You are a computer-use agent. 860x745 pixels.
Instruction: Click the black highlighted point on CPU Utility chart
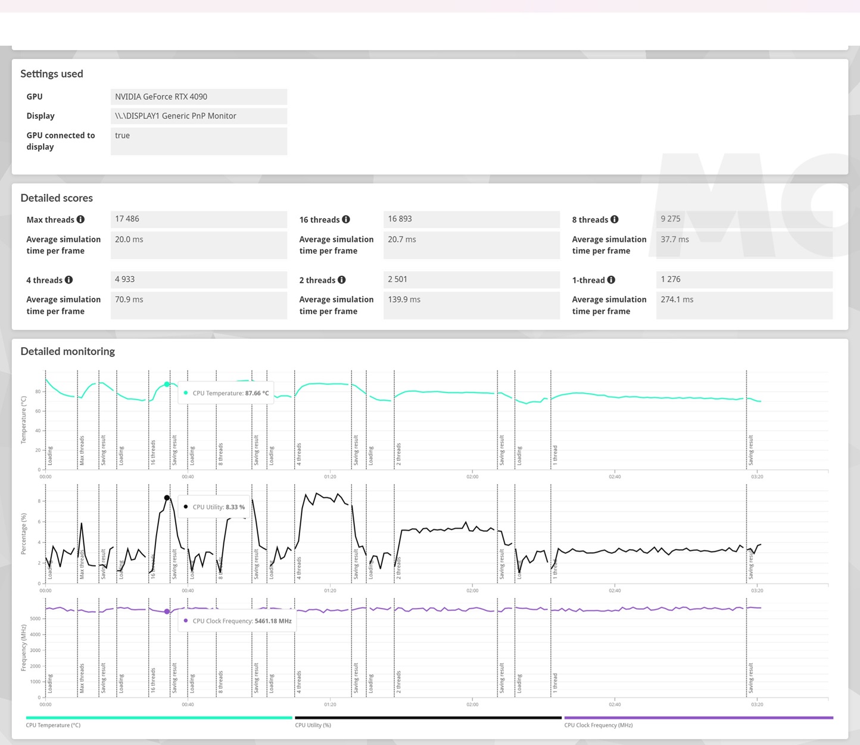167,498
